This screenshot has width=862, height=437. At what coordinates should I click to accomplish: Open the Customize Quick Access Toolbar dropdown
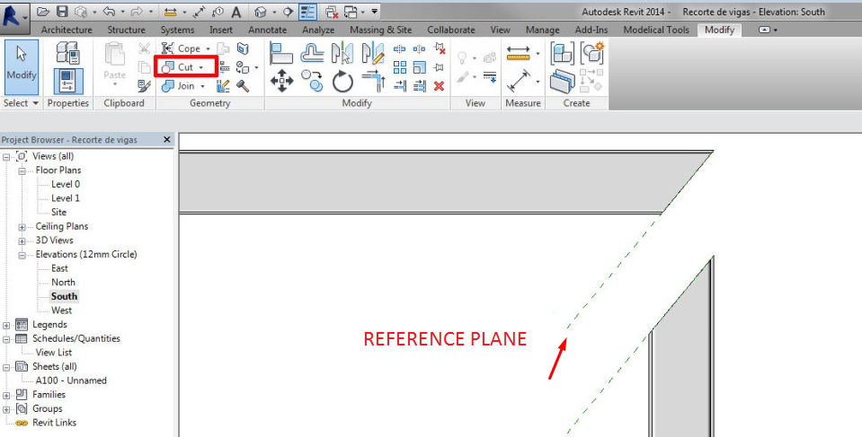point(375,11)
